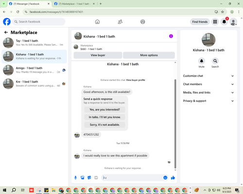Open View buyer profile link

[x=136, y=80]
